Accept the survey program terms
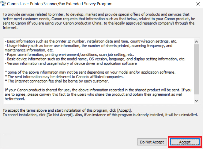 coord(185,142)
